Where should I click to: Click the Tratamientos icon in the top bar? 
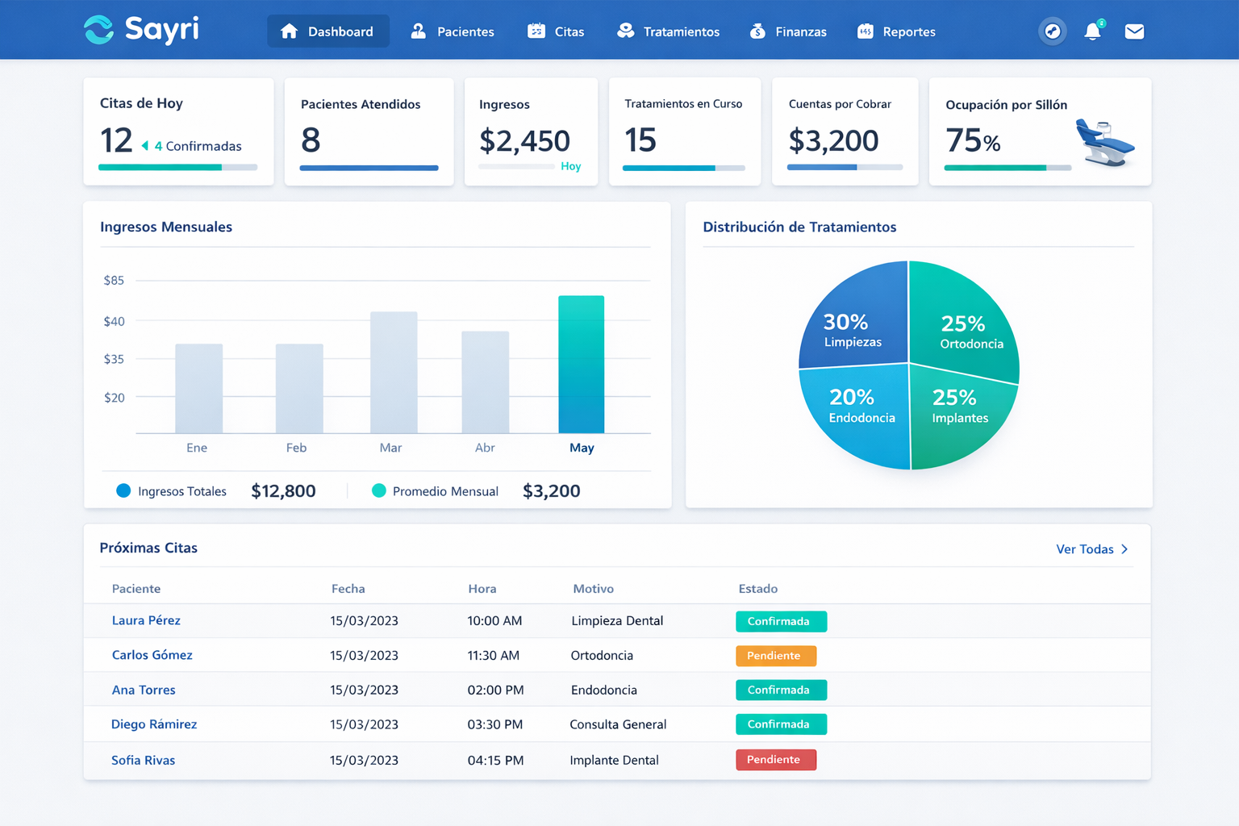tap(625, 31)
